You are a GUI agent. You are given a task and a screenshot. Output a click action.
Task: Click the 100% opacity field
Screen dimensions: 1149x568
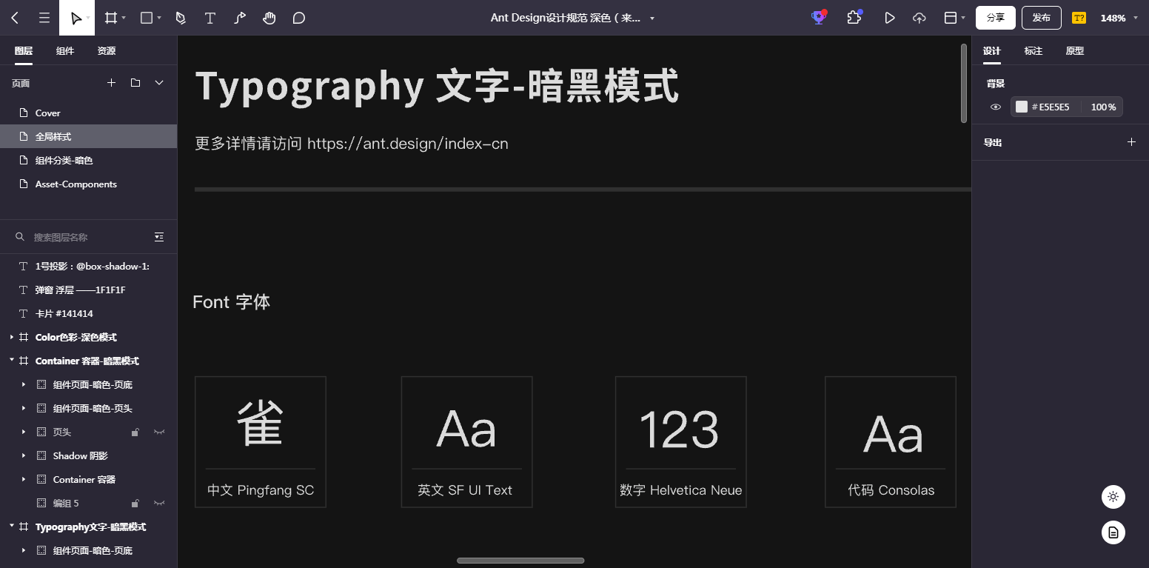tap(1102, 107)
